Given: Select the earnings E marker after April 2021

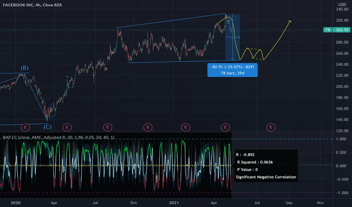Looking at the screenshot, I should (225, 127).
